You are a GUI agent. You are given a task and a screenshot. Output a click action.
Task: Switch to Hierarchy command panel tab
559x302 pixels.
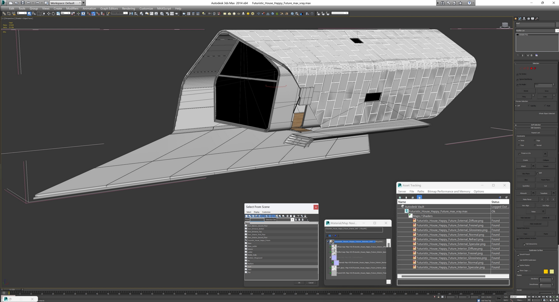point(524,19)
